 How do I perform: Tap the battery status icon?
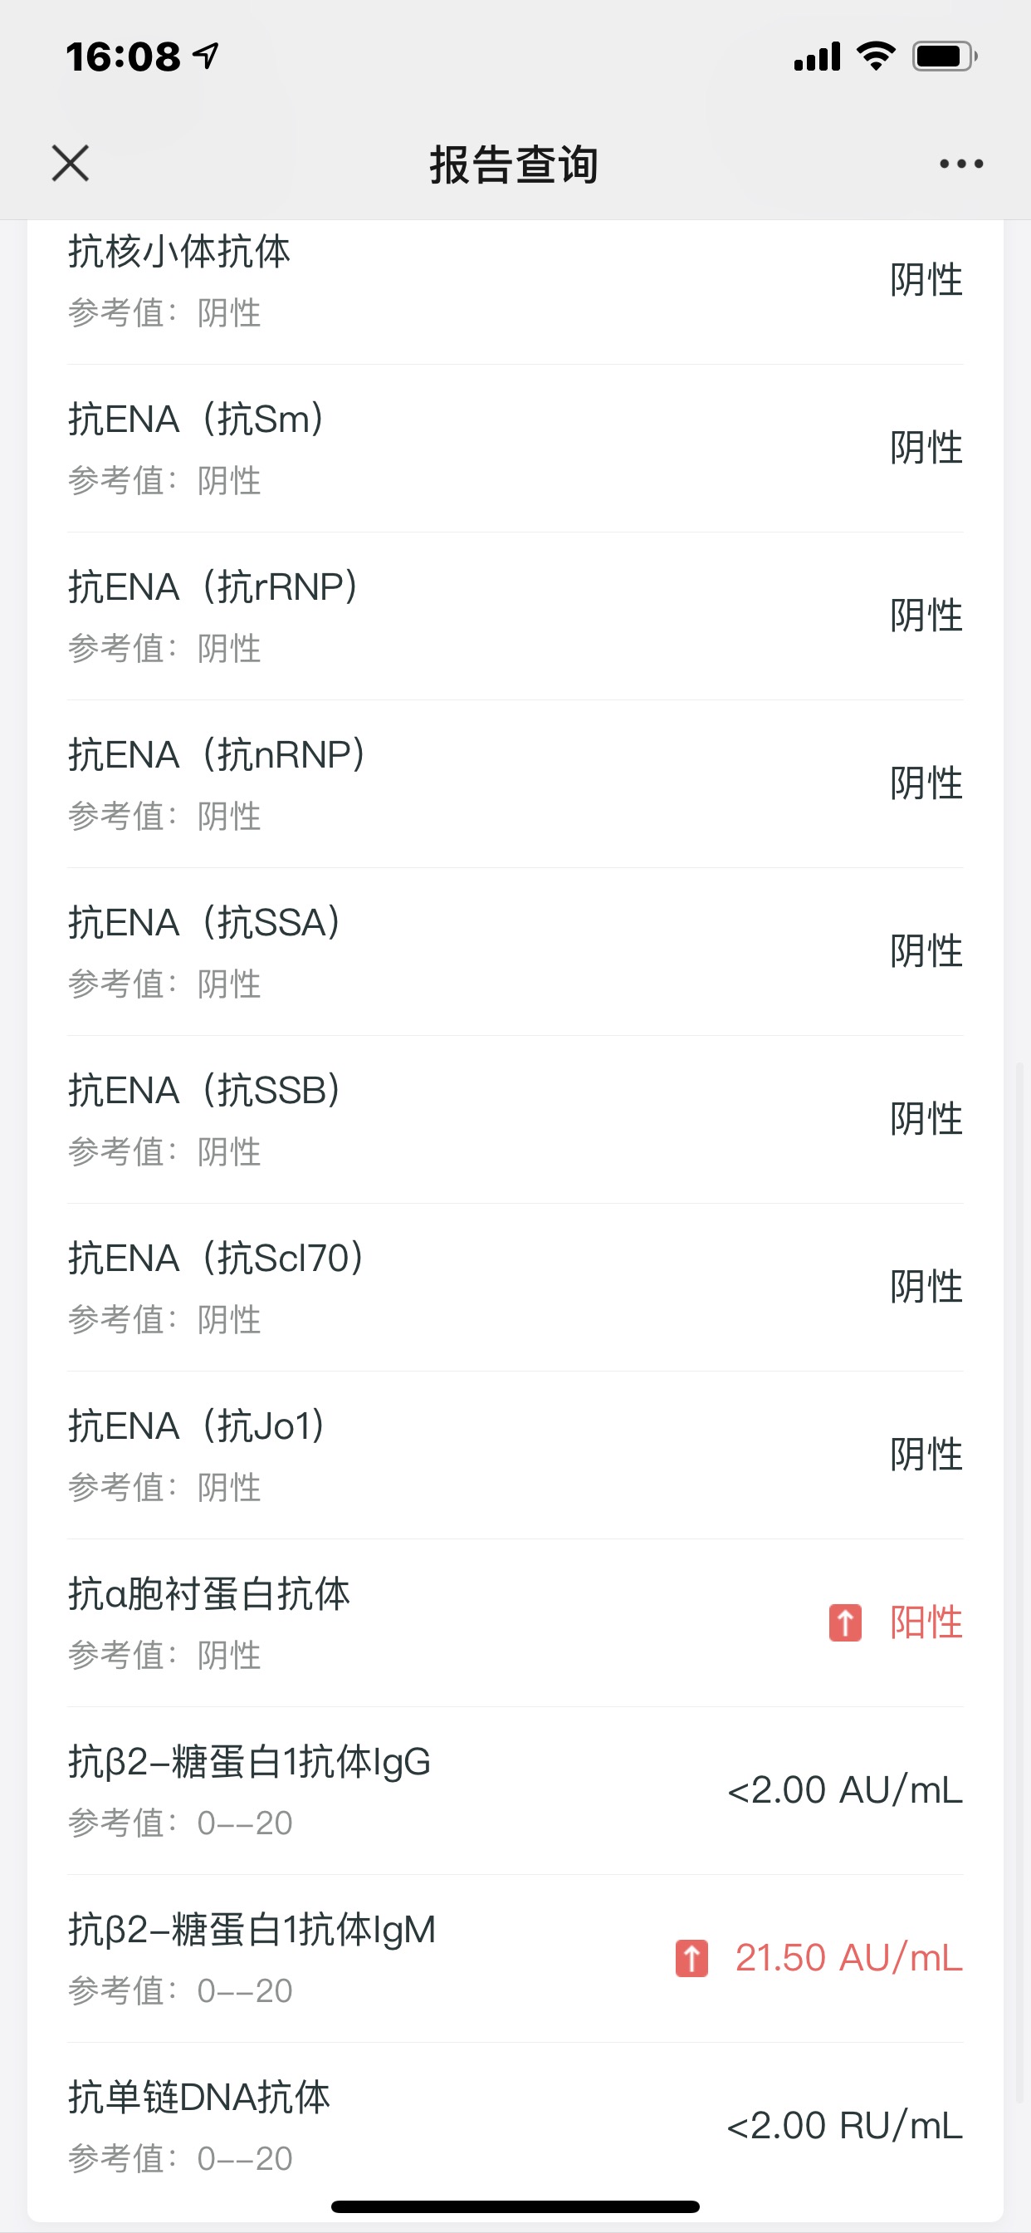(944, 56)
